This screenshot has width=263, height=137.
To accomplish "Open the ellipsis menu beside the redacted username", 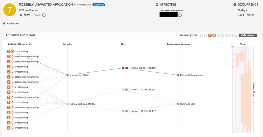I will tap(180, 15).
